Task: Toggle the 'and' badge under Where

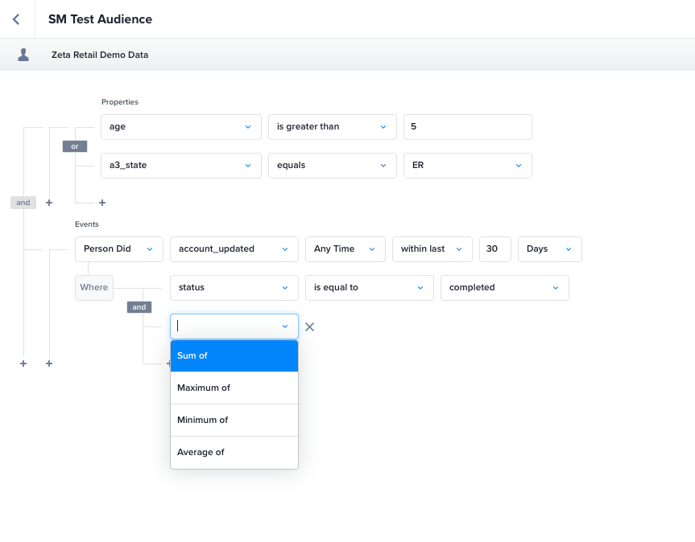Action: [x=139, y=307]
